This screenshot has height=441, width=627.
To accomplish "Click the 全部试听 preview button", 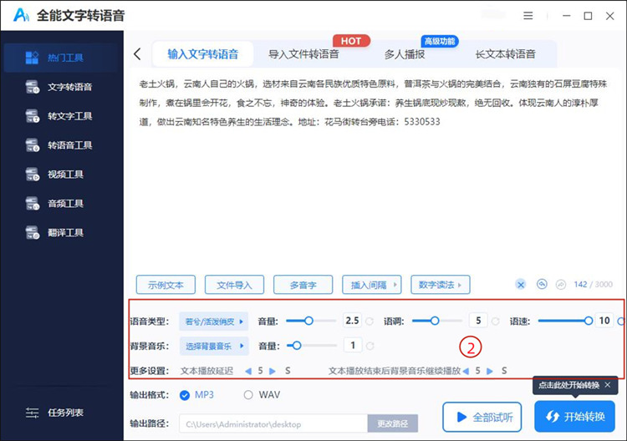I will click(482, 417).
